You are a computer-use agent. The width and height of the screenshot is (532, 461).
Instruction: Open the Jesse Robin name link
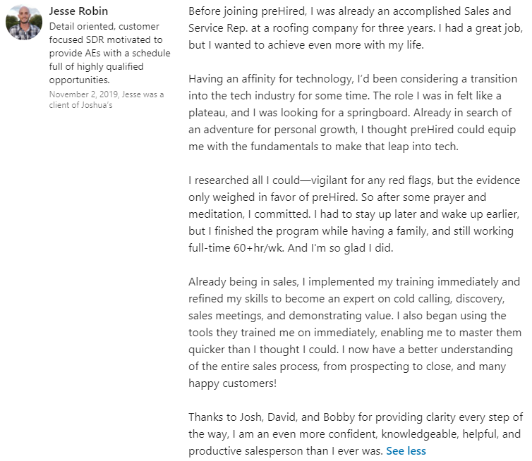[x=78, y=12]
